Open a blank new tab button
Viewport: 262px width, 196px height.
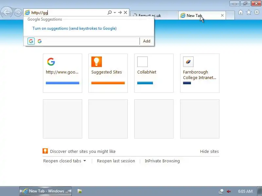[230, 15]
